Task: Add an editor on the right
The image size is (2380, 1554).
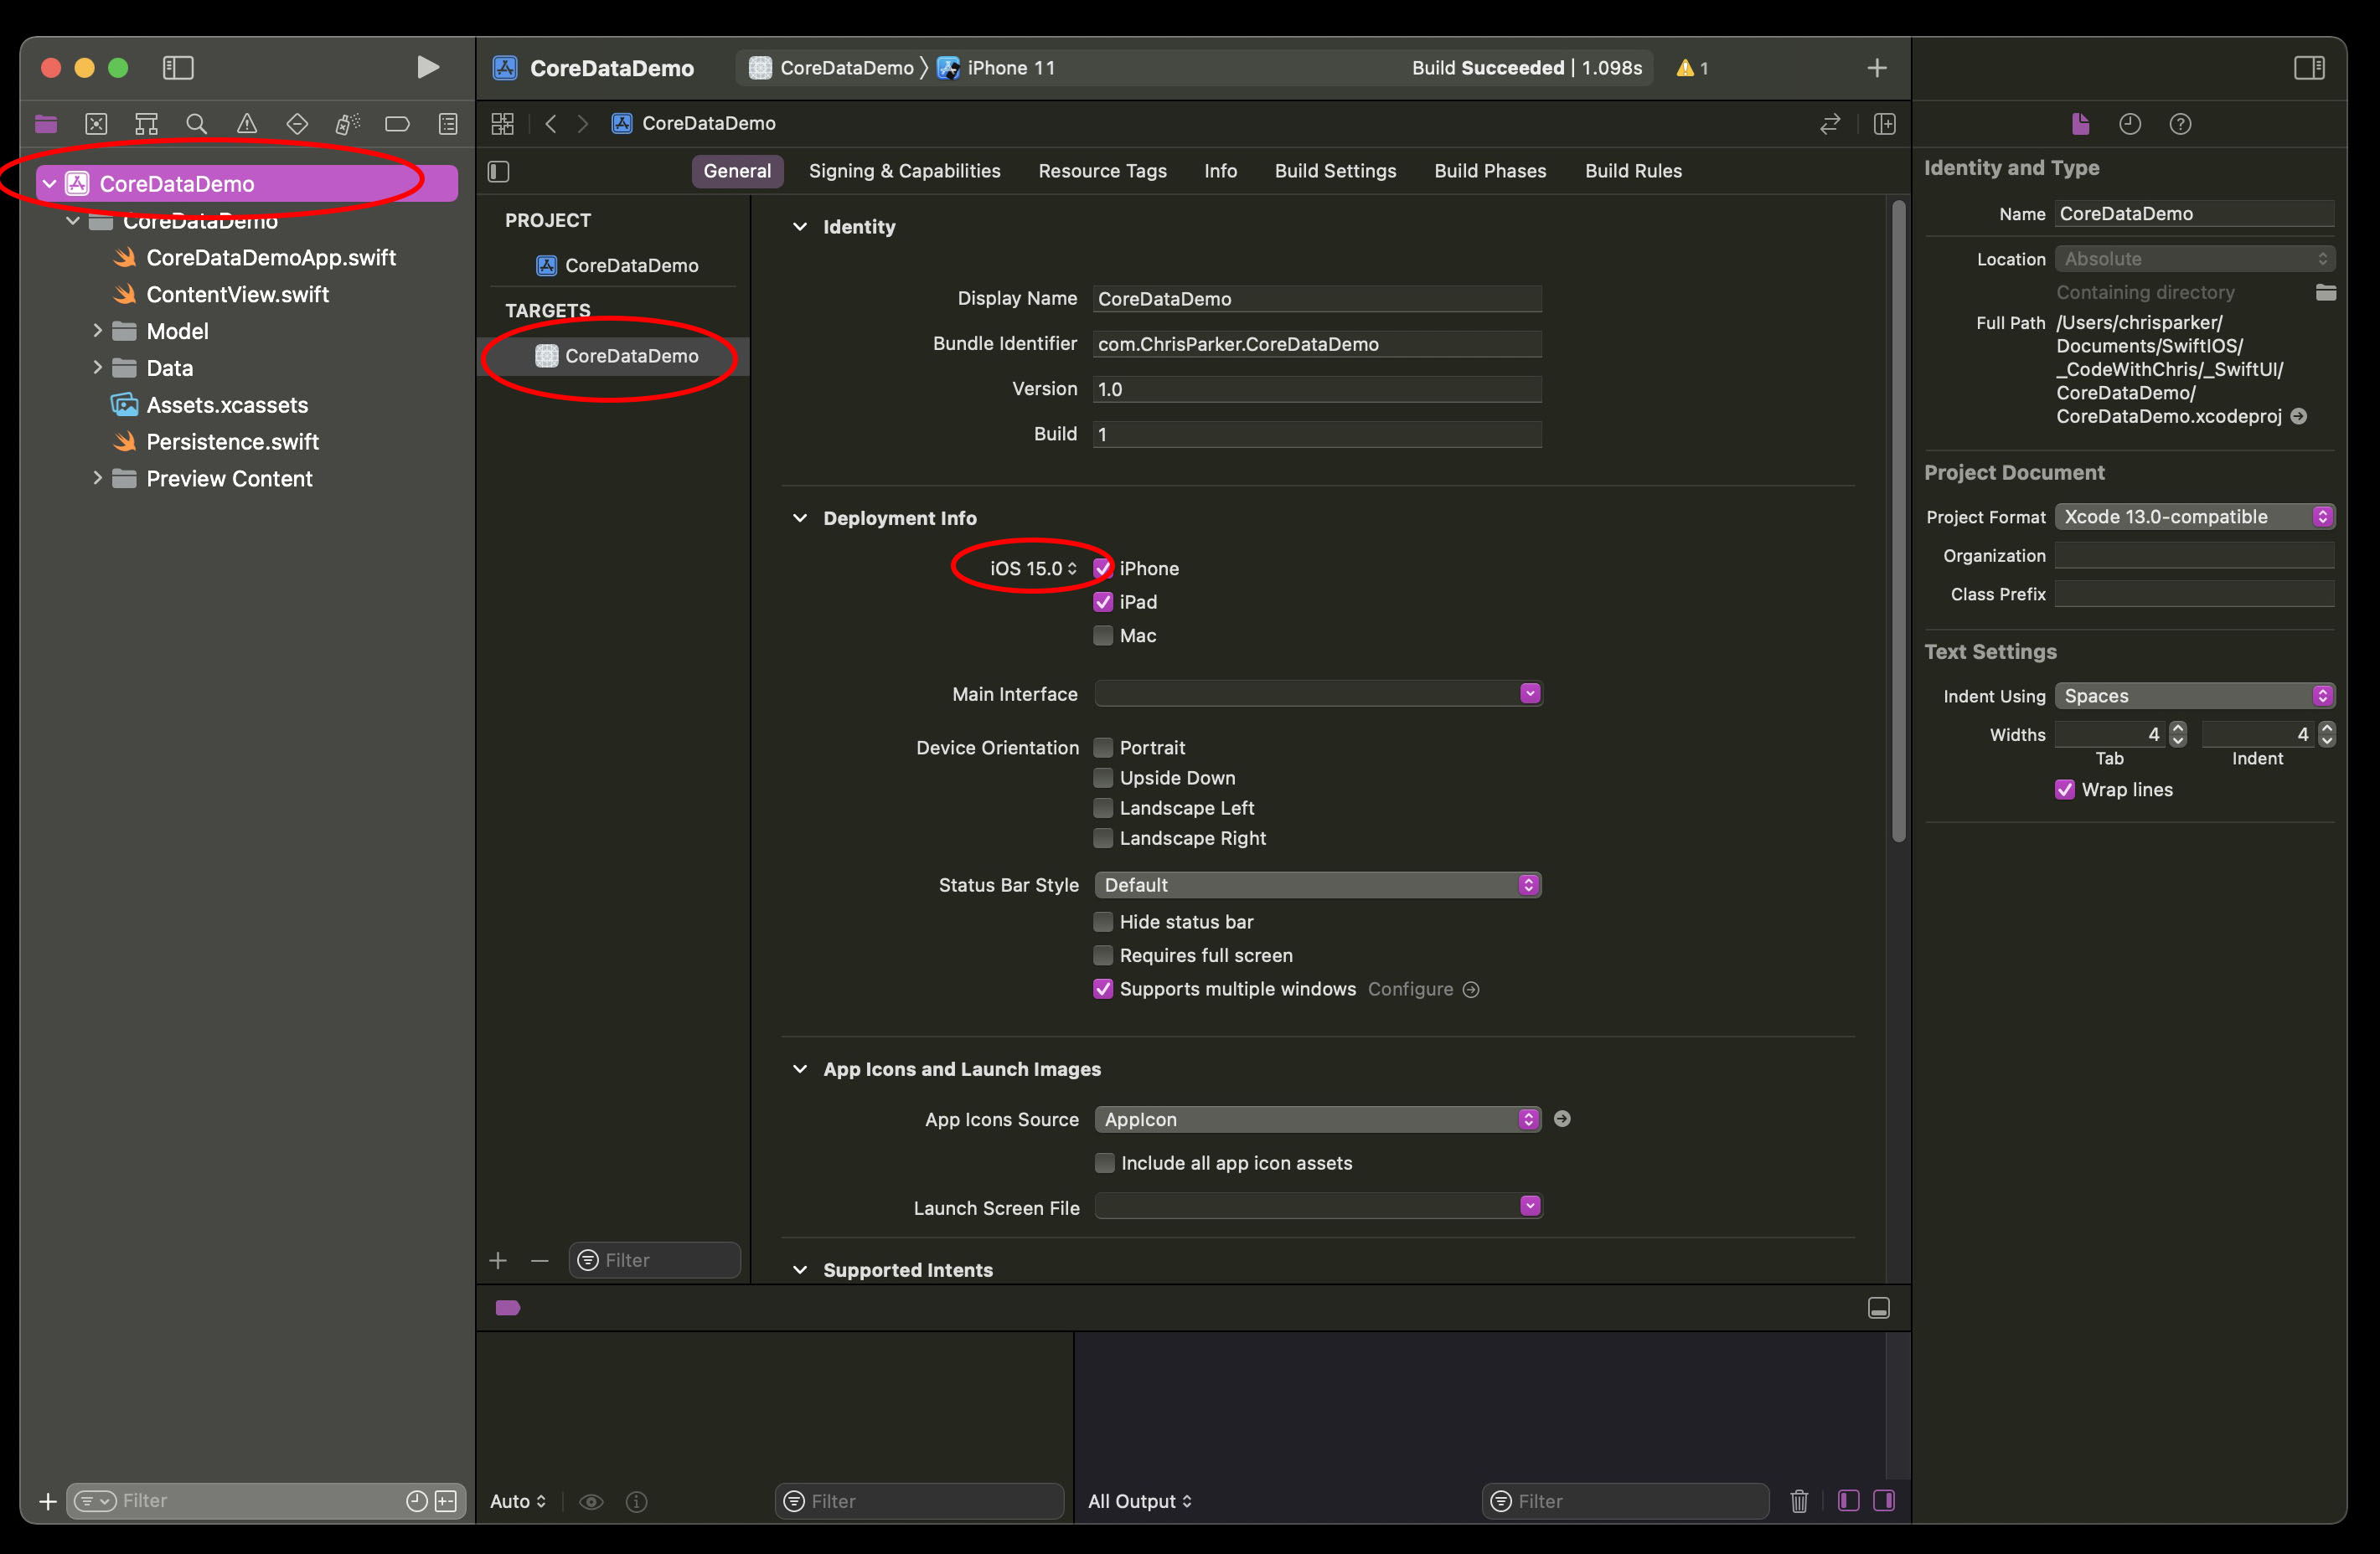Action: 1885,124
